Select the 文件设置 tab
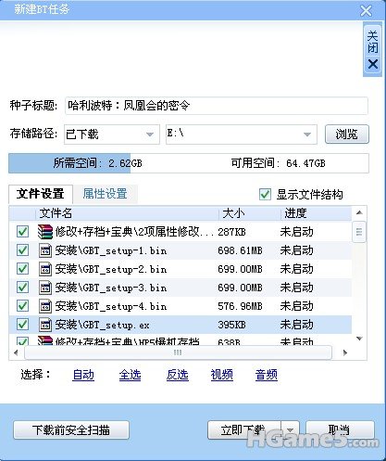This screenshot has width=386, height=461. (41, 194)
